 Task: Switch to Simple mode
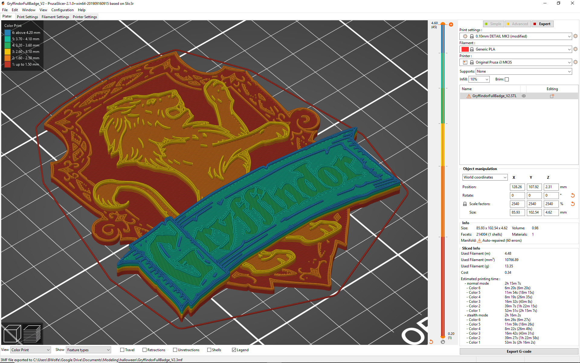pyautogui.click(x=493, y=24)
